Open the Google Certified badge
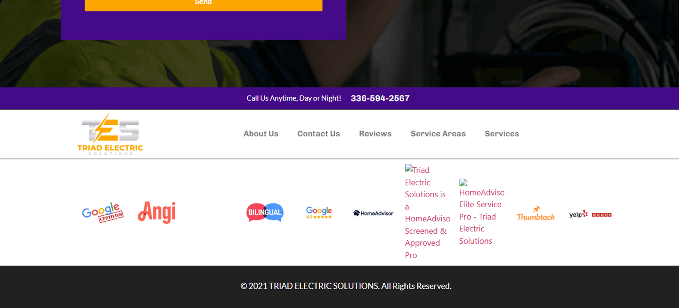 pyautogui.click(x=103, y=213)
